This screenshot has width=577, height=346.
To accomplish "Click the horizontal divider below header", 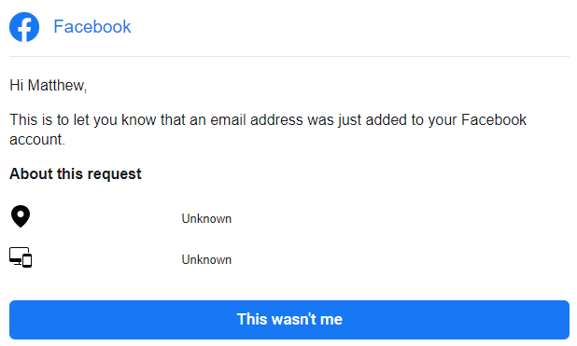I will coord(289,57).
